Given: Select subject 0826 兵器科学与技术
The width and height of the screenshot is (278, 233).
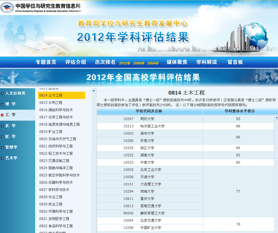Looking at the screenshot, I should coord(56,183).
